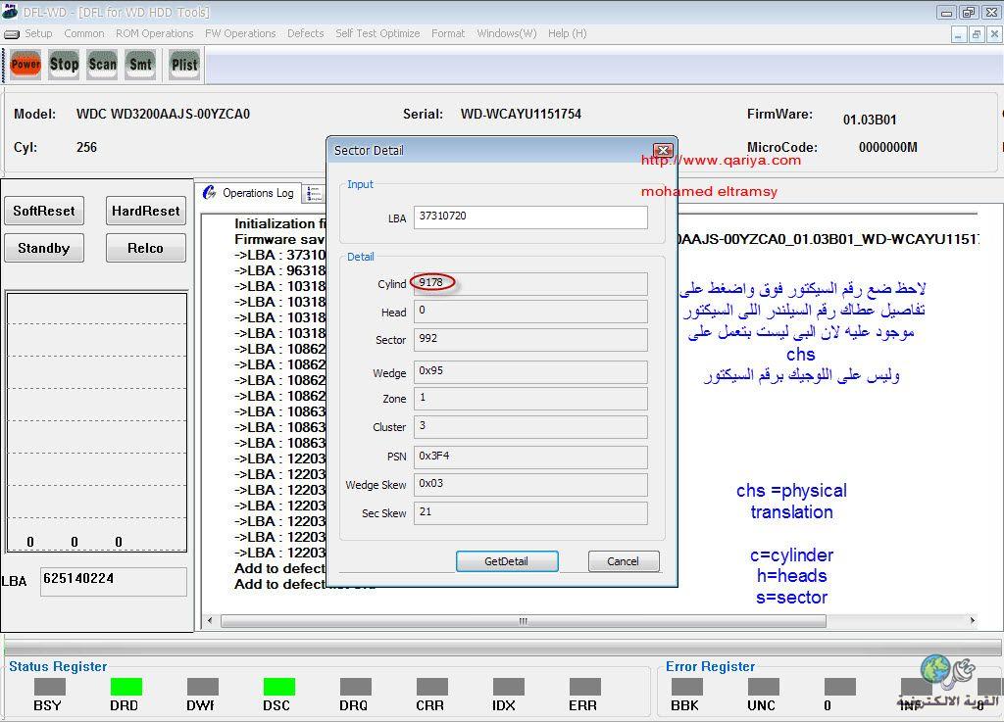
Task: Cancel the Sector Detail dialog
Action: pos(623,561)
